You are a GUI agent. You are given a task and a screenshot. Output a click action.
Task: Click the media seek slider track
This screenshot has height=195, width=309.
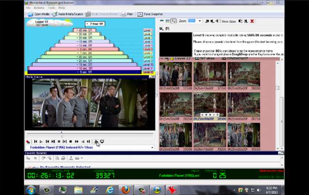90,134
